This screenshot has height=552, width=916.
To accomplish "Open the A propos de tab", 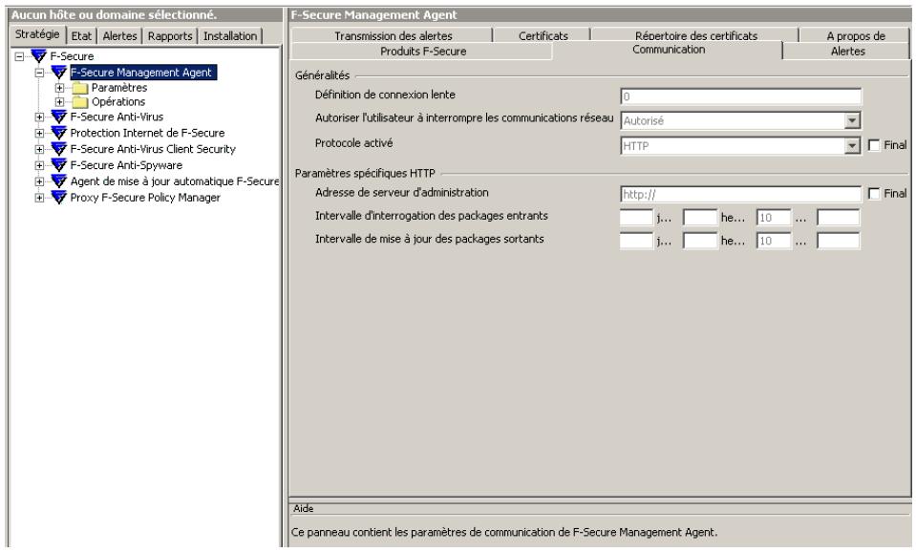I will pyautogui.click(x=856, y=35).
